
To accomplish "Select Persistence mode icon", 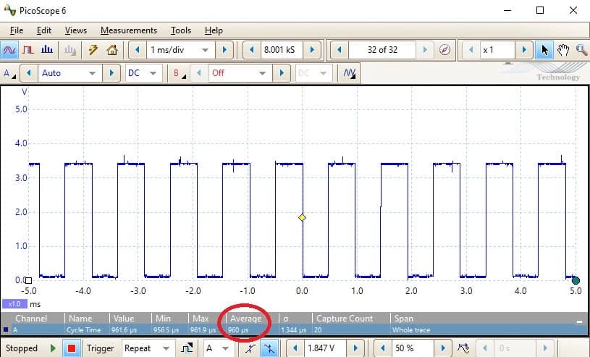I will (x=28, y=51).
